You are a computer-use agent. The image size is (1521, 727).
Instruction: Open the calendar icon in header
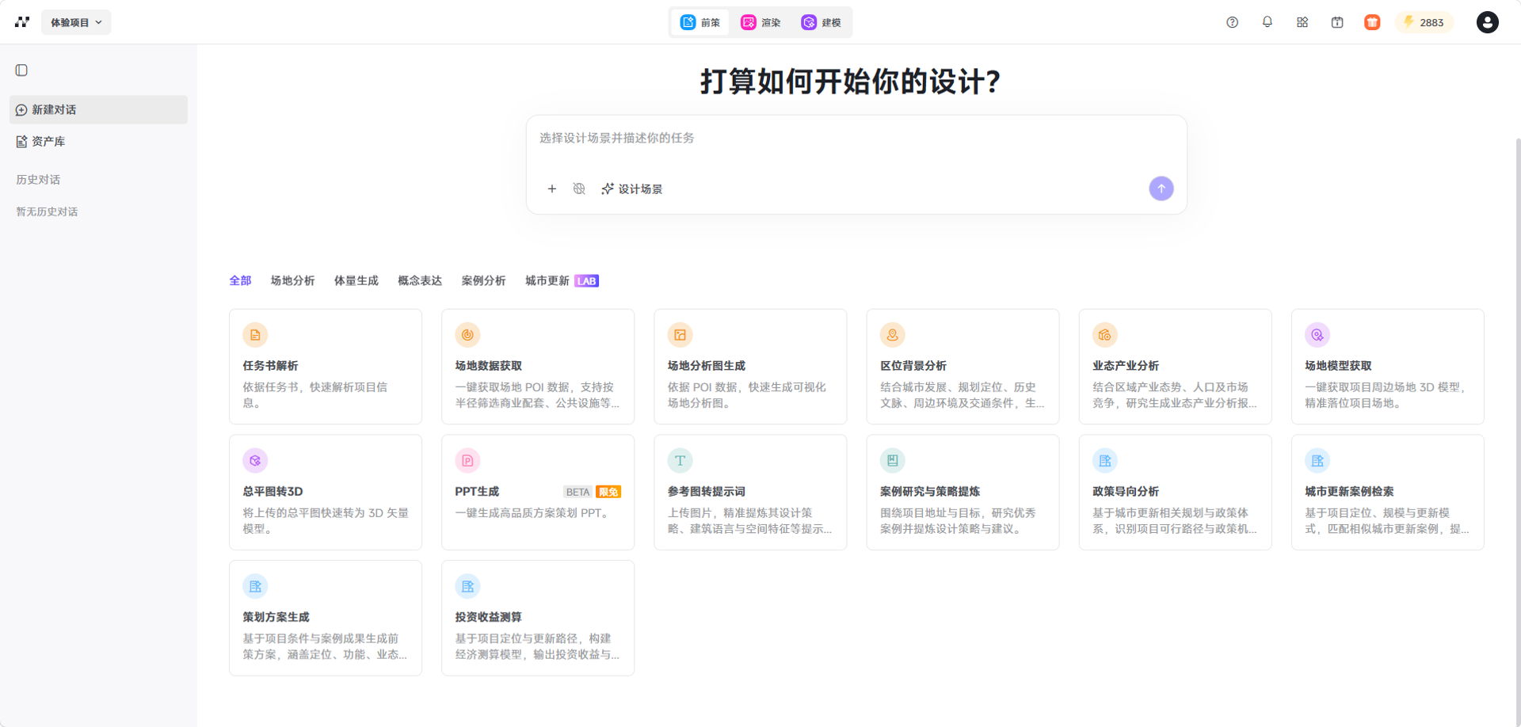(x=1337, y=22)
